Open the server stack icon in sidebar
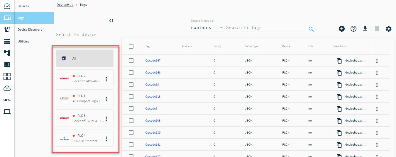 (7, 41)
